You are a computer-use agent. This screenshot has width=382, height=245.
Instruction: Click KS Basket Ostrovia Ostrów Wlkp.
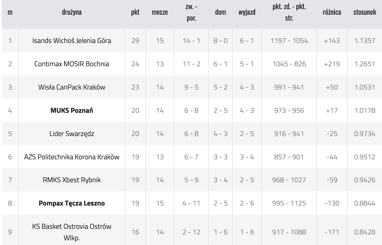pyautogui.click(x=72, y=232)
